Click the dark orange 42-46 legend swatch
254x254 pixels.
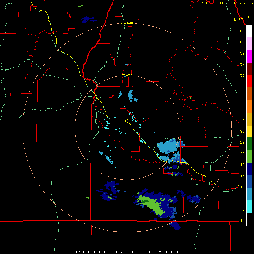pos(249,94)
